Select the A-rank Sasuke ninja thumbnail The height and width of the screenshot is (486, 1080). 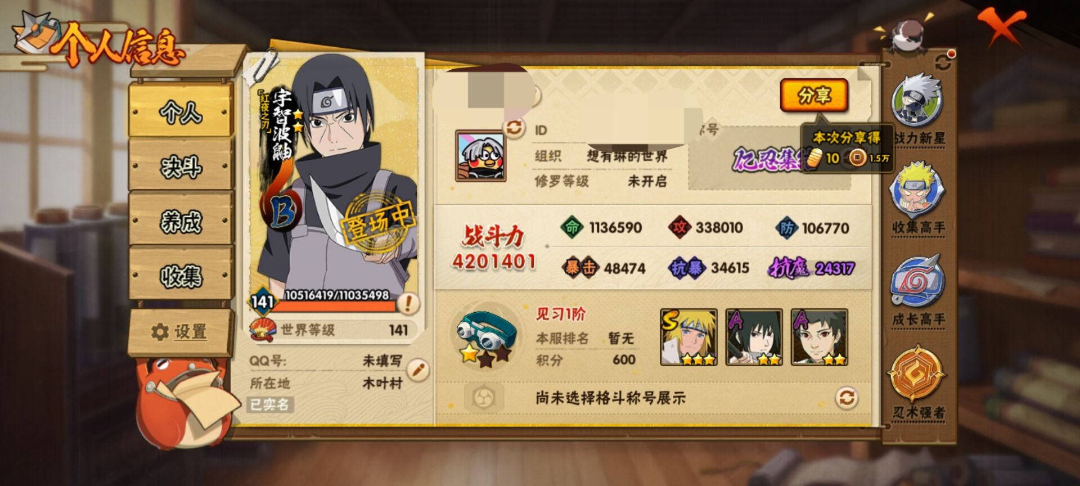click(x=754, y=337)
